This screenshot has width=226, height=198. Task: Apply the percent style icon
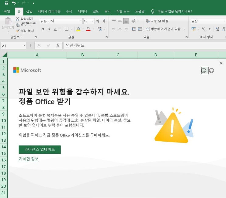203,29
